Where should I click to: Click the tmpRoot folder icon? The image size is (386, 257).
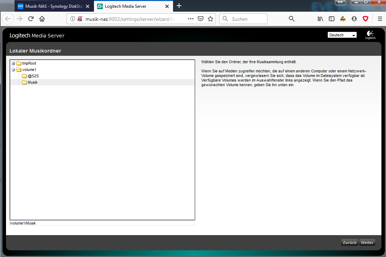coord(19,63)
